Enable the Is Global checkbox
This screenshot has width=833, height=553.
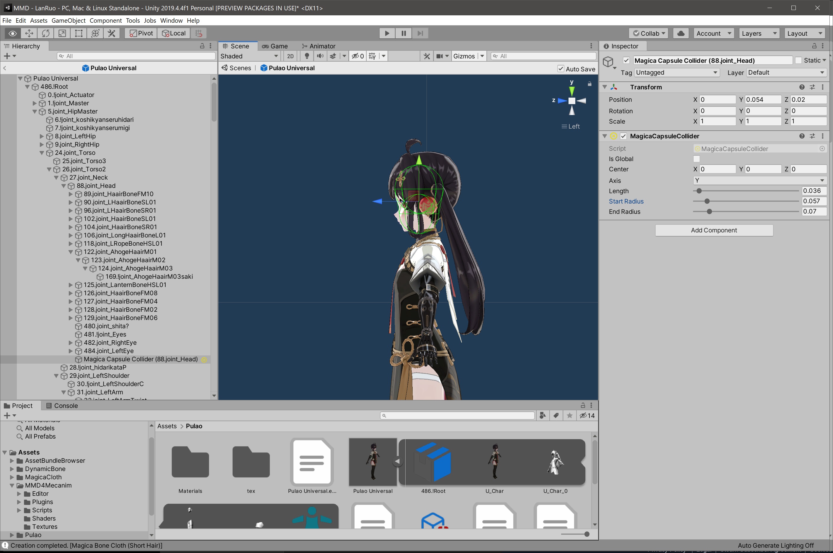(x=696, y=159)
